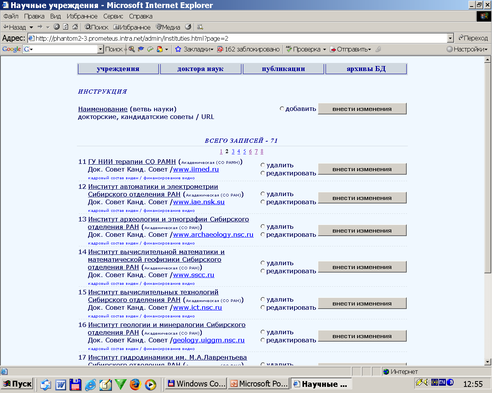Expand the address bar dropdown
The width and height of the screenshot is (492, 393).
pos(450,38)
